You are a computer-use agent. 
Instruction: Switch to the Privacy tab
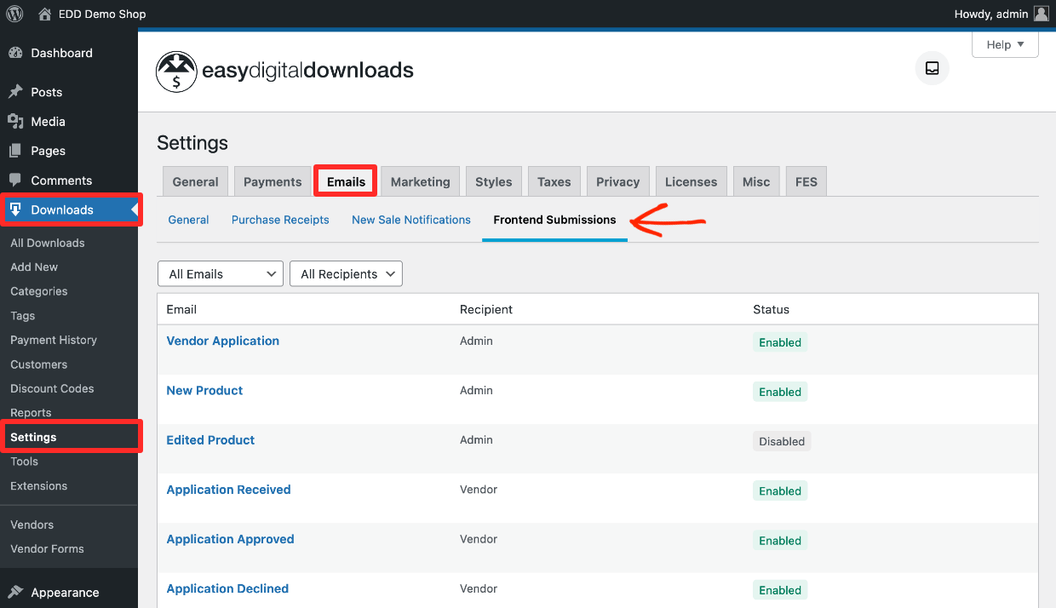pyautogui.click(x=617, y=181)
